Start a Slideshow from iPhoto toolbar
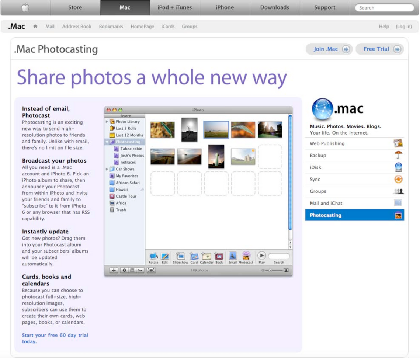The width and height of the screenshot is (420, 358). 180,258
